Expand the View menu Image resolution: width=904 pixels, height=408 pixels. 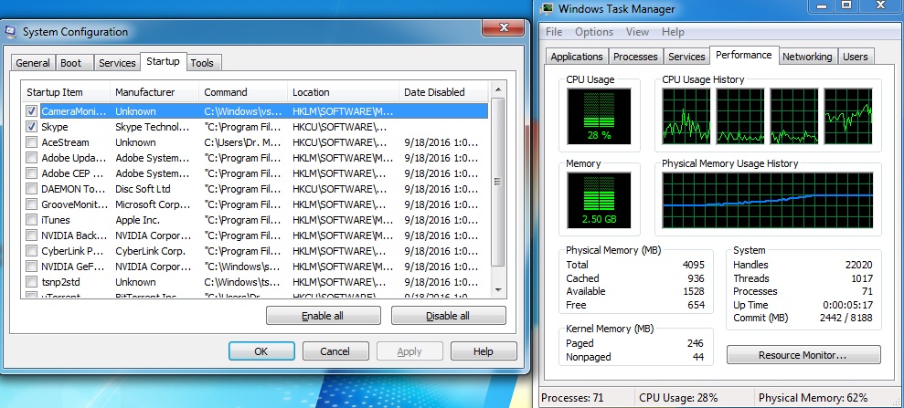pos(637,32)
